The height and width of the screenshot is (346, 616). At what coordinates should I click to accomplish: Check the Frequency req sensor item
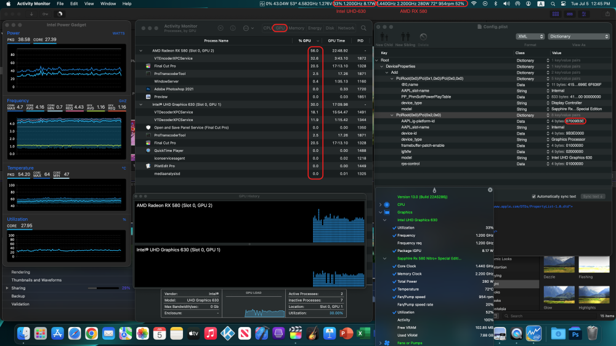point(409,243)
